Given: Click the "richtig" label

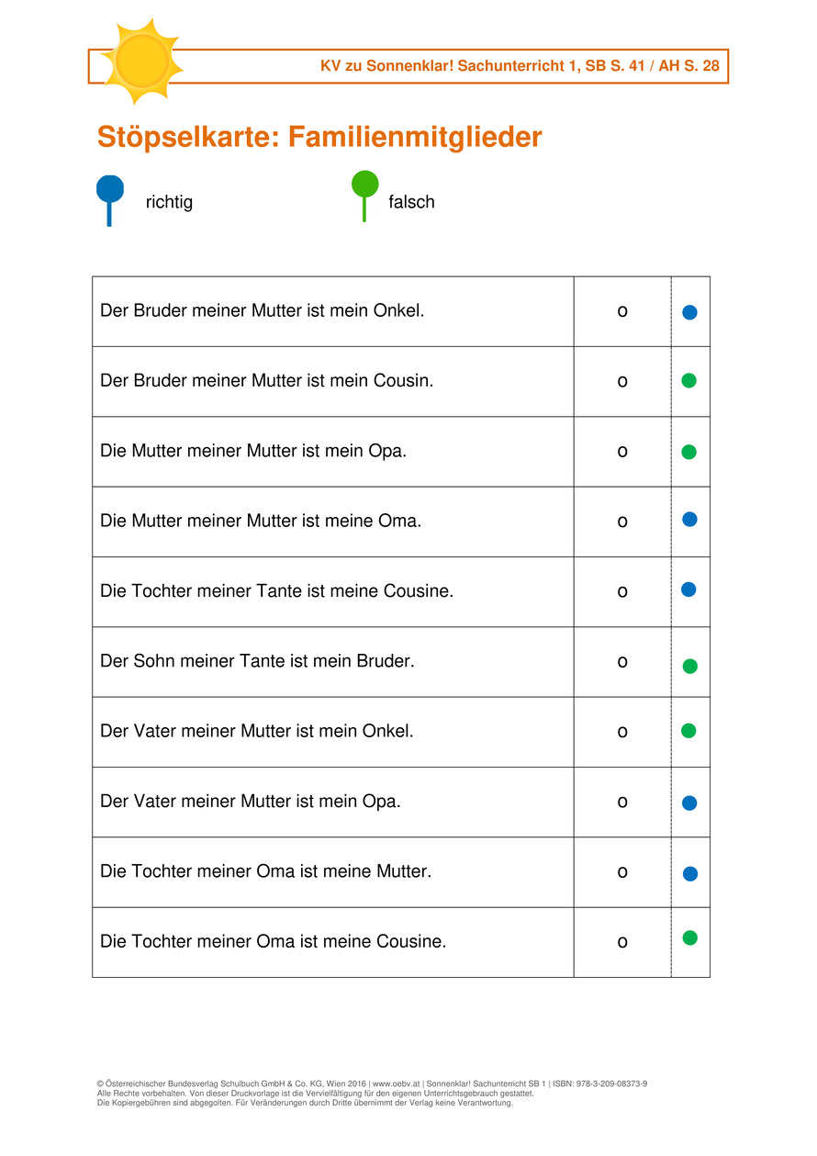Looking at the screenshot, I should point(169,202).
